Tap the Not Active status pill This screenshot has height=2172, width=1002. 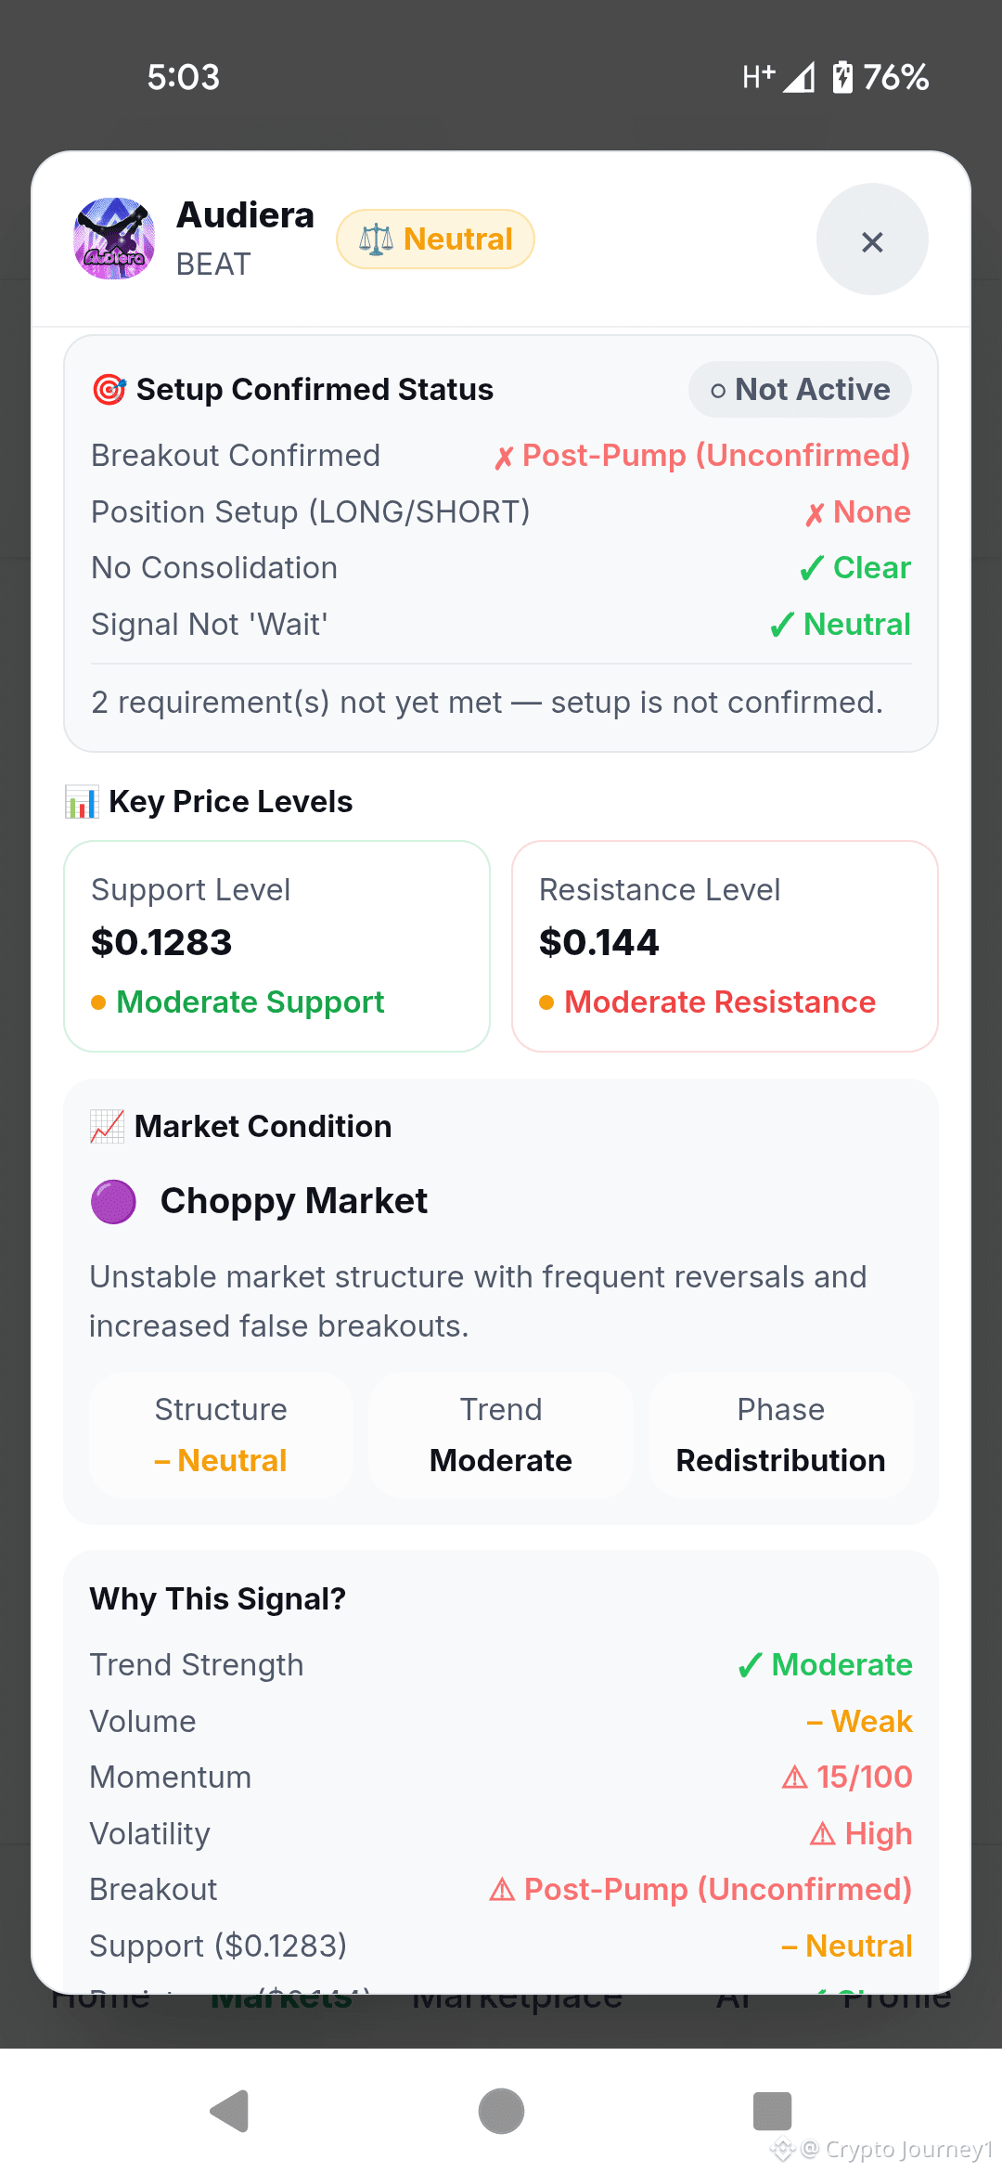800,390
